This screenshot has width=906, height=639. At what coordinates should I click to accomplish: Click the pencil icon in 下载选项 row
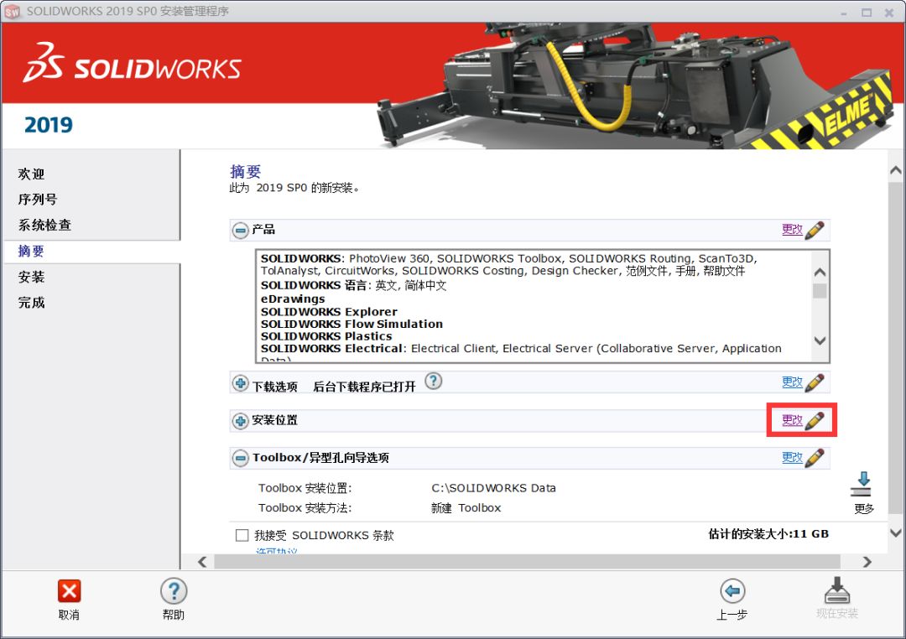[x=814, y=383]
